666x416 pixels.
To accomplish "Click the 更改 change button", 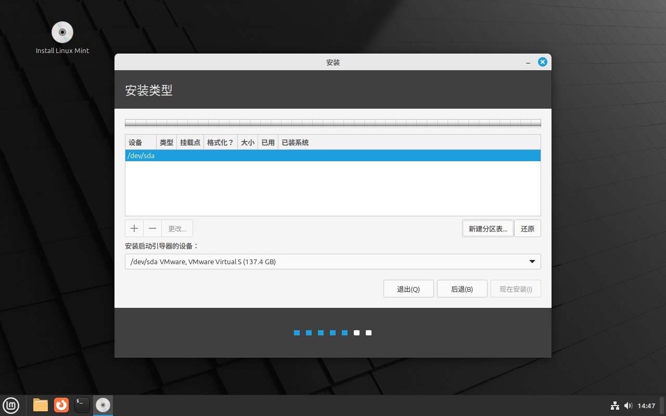I will (x=177, y=228).
